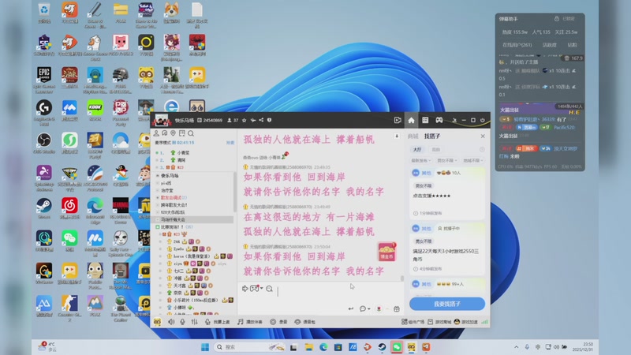Click the magnifier icon in chat input bar
This screenshot has width=631, height=355.
[x=269, y=288]
